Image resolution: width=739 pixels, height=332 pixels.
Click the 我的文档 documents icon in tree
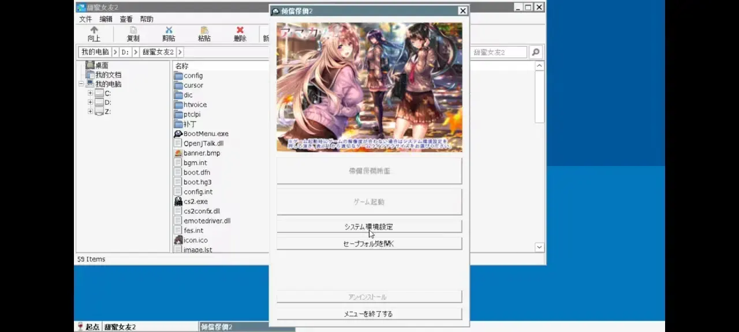pyautogui.click(x=90, y=75)
